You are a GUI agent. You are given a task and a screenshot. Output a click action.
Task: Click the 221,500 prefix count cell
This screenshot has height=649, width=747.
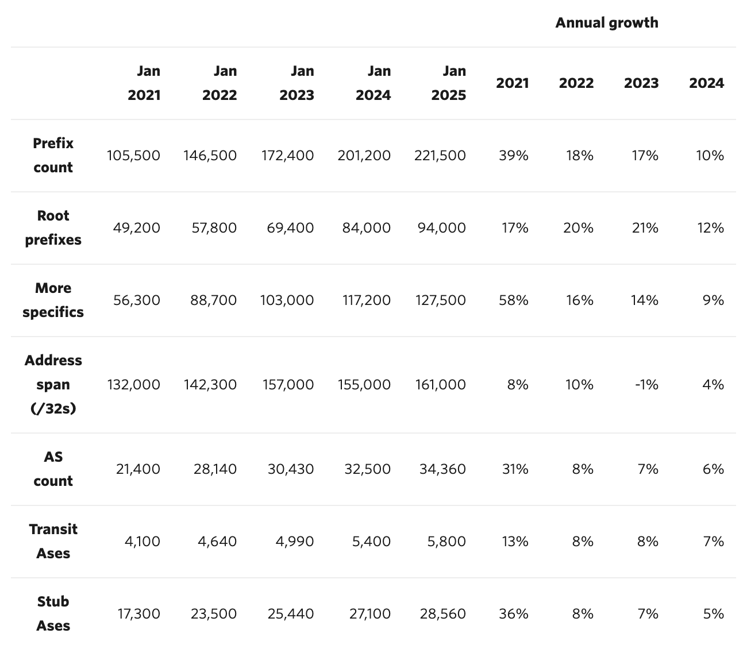coord(440,156)
